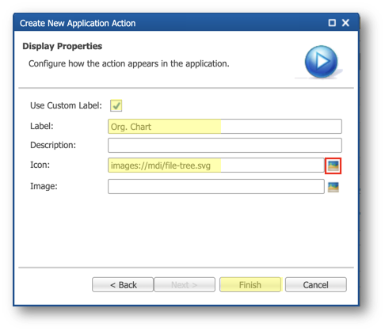Image resolution: width=385 pixels, height=331 pixels.
Task: Click the dialog title bar text
Action: click(78, 23)
